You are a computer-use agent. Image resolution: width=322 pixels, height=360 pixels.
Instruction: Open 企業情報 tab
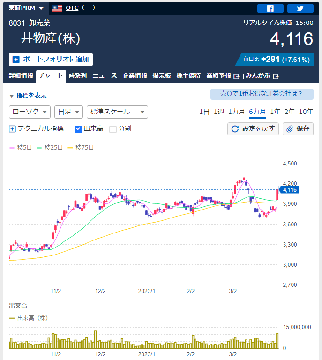(x=135, y=76)
